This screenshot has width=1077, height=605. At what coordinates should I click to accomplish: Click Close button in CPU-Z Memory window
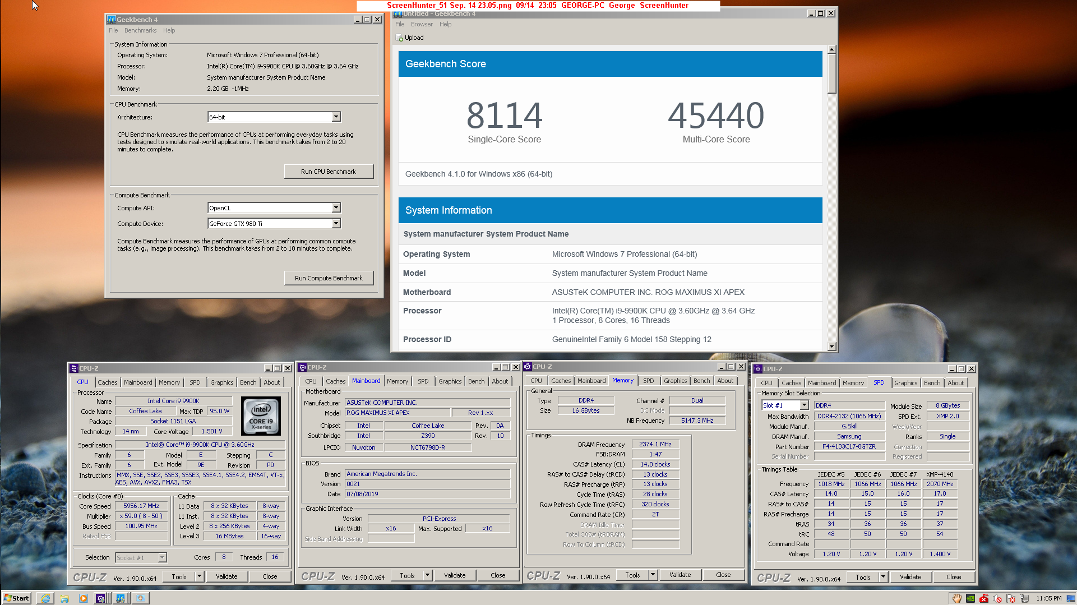pos(723,575)
